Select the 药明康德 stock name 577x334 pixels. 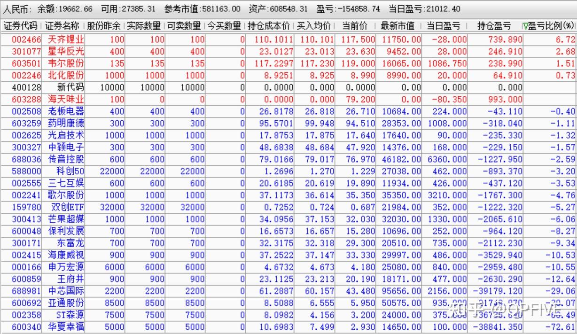(x=66, y=123)
